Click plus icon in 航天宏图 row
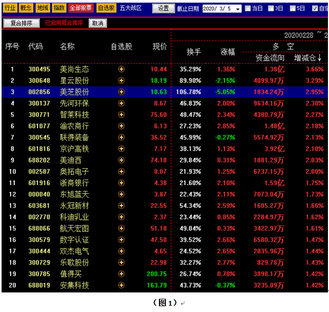Viewport: 329px width, 312px height. [x=121, y=228]
